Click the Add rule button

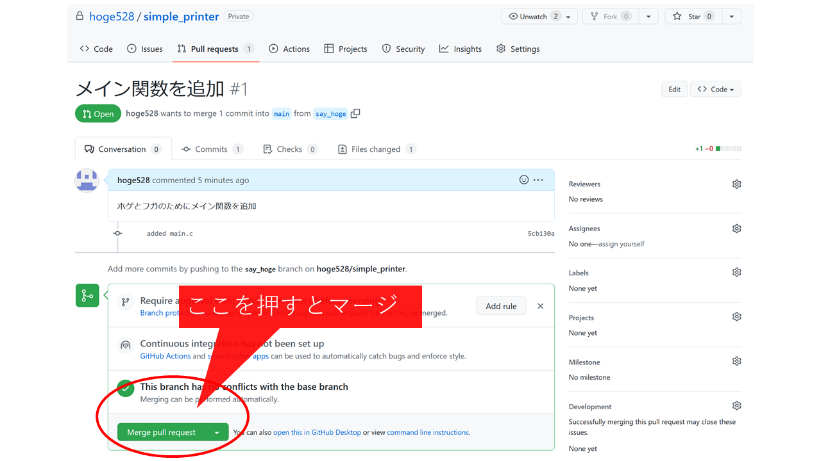501,306
